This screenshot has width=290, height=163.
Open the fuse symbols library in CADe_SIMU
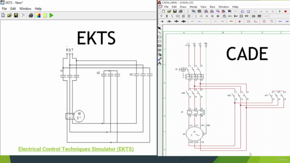click(x=167, y=16)
